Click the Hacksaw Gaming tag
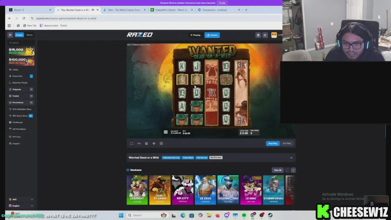The height and width of the screenshot is (220, 391). click(x=171, y=158)
